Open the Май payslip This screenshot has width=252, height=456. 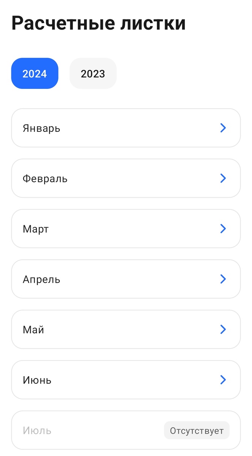click(126, 329)
